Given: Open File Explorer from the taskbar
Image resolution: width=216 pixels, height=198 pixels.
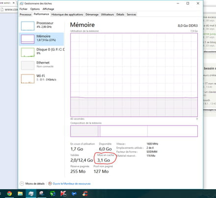Looking at the screenshot, I should tap(20, 194).
